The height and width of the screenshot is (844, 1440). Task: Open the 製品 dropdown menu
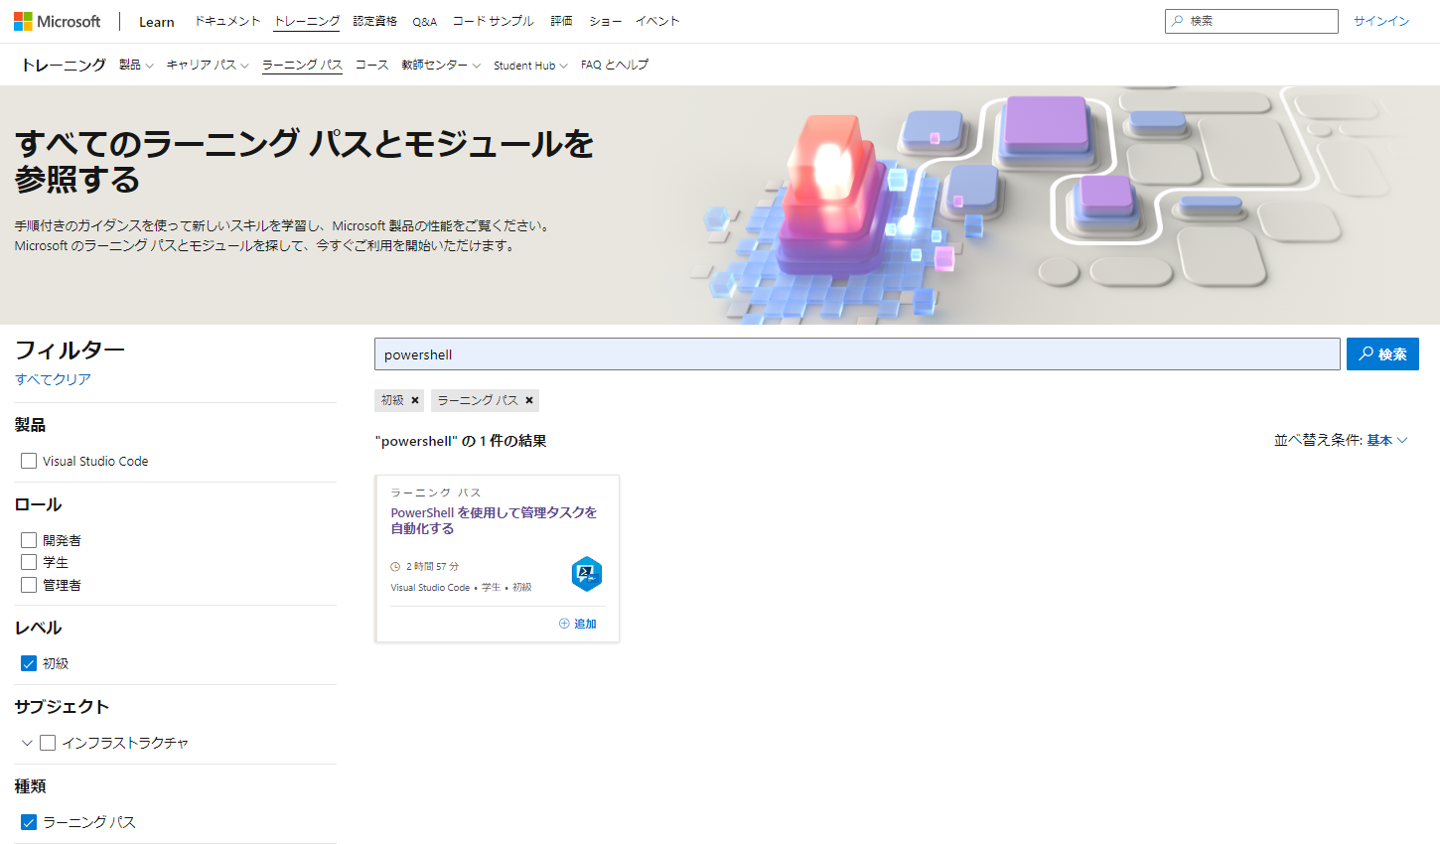(136, 64)
